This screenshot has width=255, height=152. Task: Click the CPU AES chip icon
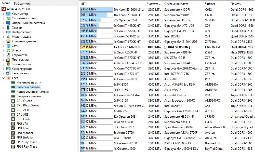pos(13,115)
